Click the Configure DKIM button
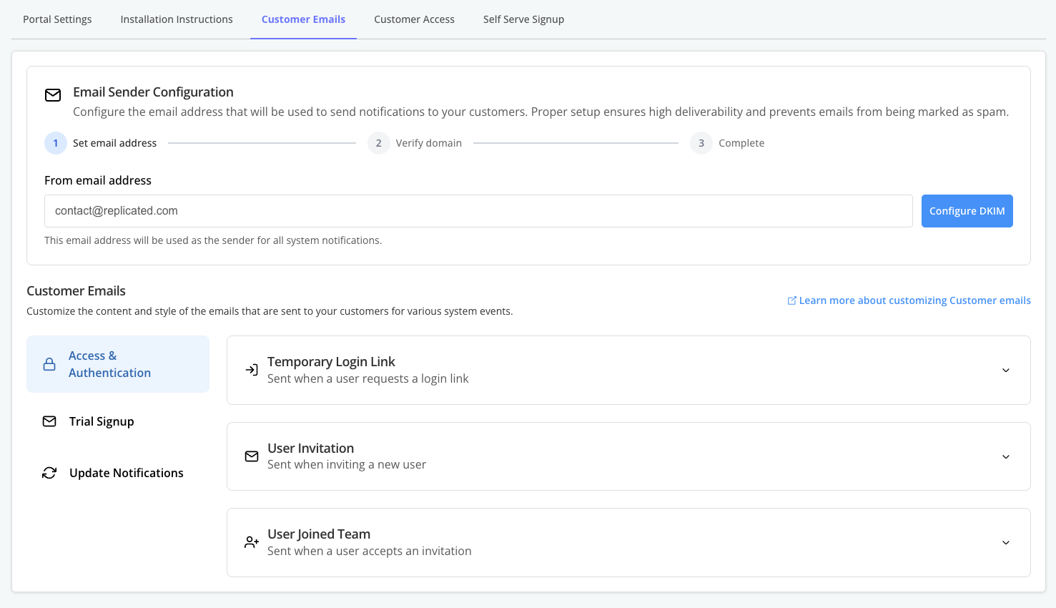The width and height of the screenshot is (1056, 608). [x=967, y=211]
